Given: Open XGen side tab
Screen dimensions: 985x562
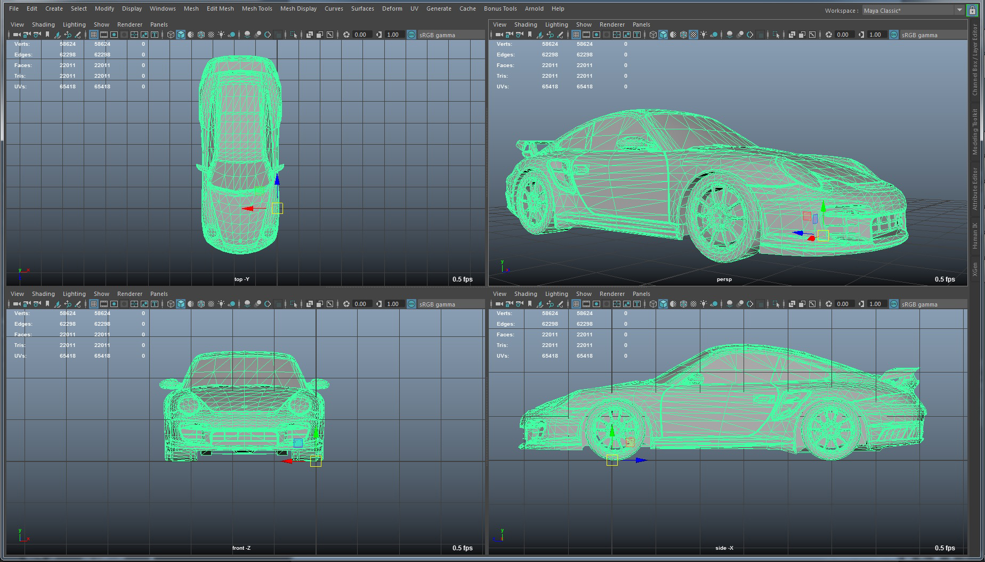Looking at the screenshot, I should click(x=975, y=269).
